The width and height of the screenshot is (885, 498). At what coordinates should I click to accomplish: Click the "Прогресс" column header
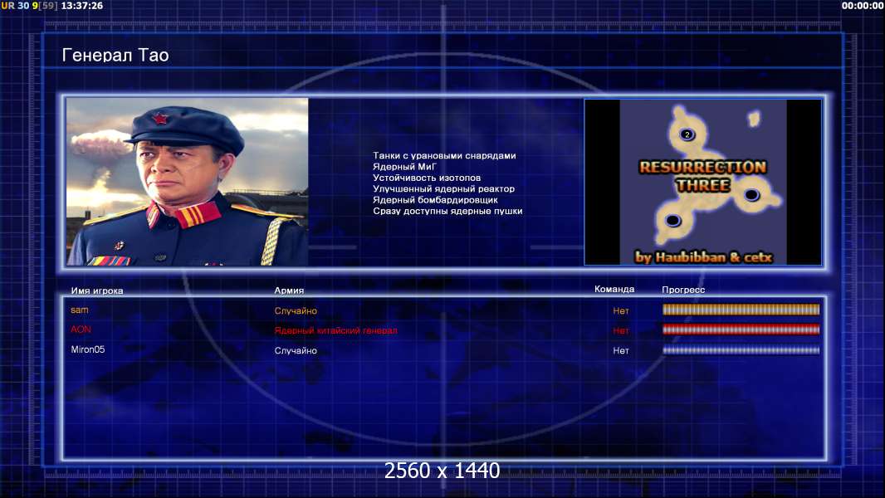(x=683, y=290)
